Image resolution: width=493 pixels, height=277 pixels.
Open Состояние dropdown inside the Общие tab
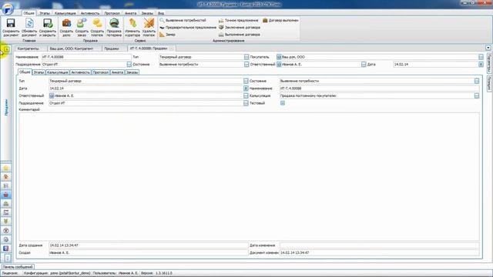477,81
